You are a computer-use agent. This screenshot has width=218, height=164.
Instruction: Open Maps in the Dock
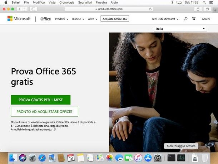point(100,158)
